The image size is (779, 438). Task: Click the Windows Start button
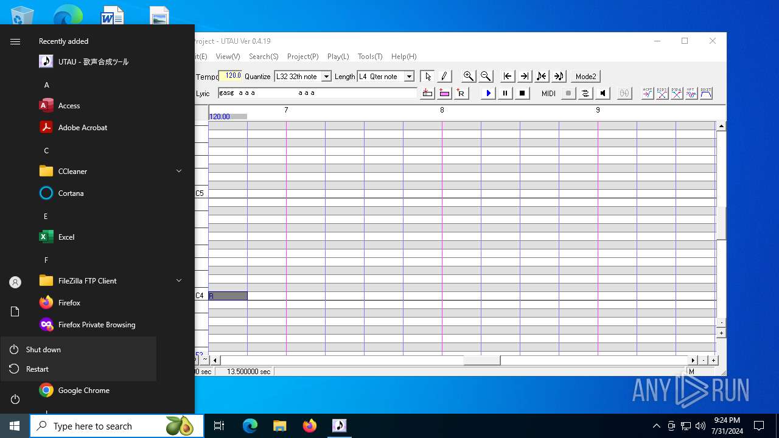pos(15,426)
